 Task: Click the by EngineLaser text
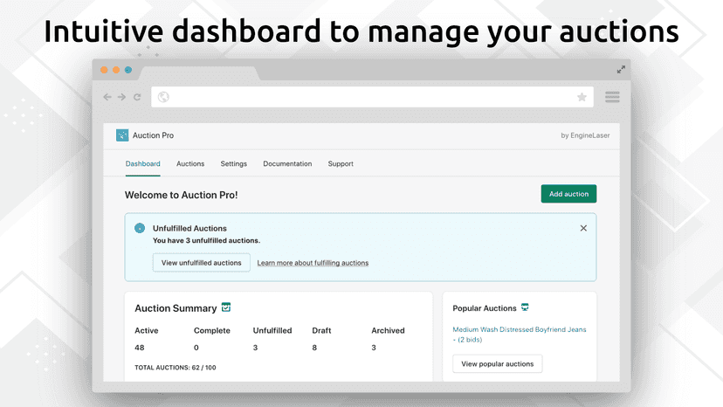point(585,135)
